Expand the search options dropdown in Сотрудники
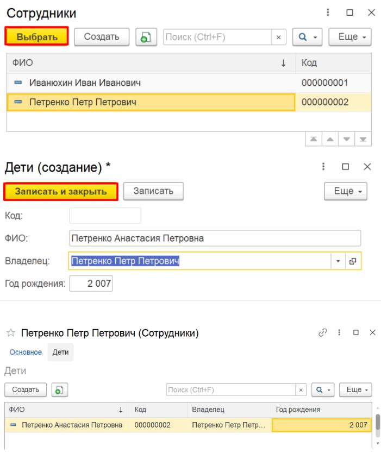Viewport: 381px width, 453px height. click(308, 36)
